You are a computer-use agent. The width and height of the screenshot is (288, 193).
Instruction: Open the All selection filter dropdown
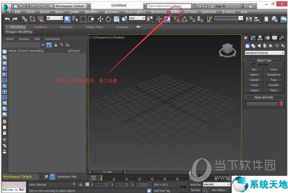coord(54,18)
